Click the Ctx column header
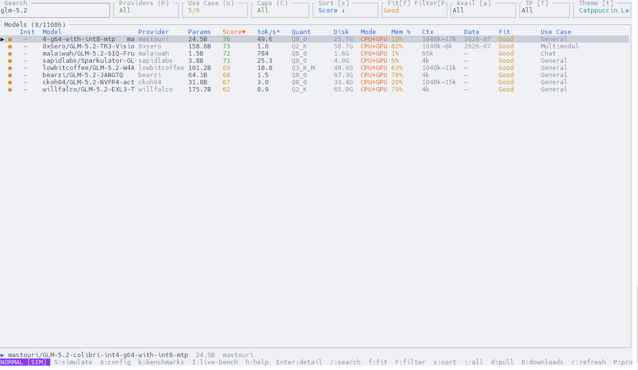 pyautogui.click(x=428, y=32)
